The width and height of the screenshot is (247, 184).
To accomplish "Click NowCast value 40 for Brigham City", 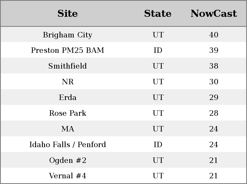I will tap(214, 35).
